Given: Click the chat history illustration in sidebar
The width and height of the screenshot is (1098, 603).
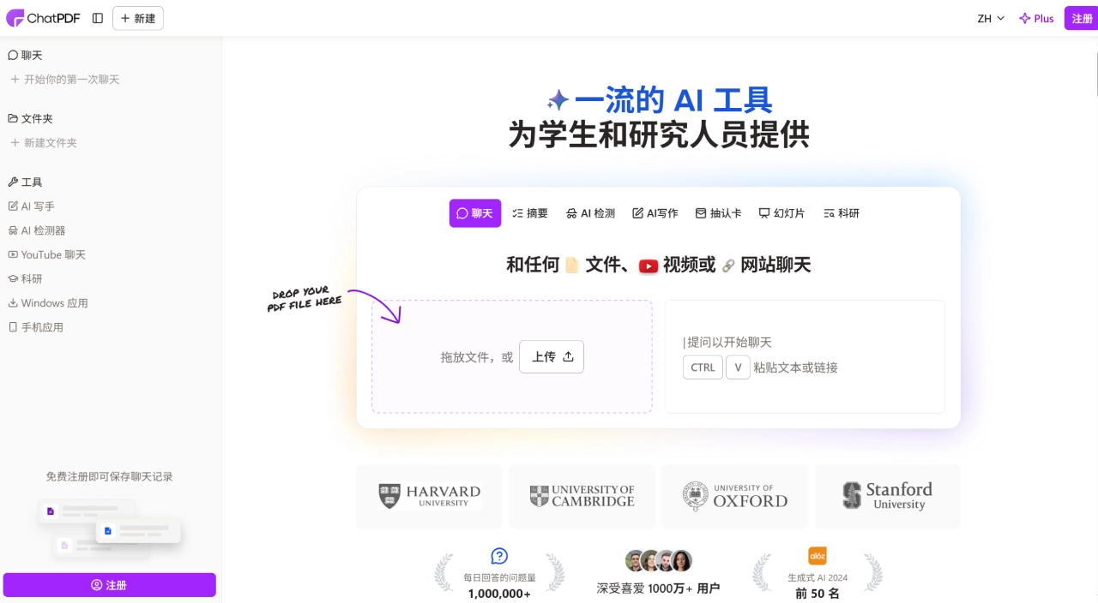Looking at the screenshot, I should click(110, 528).
